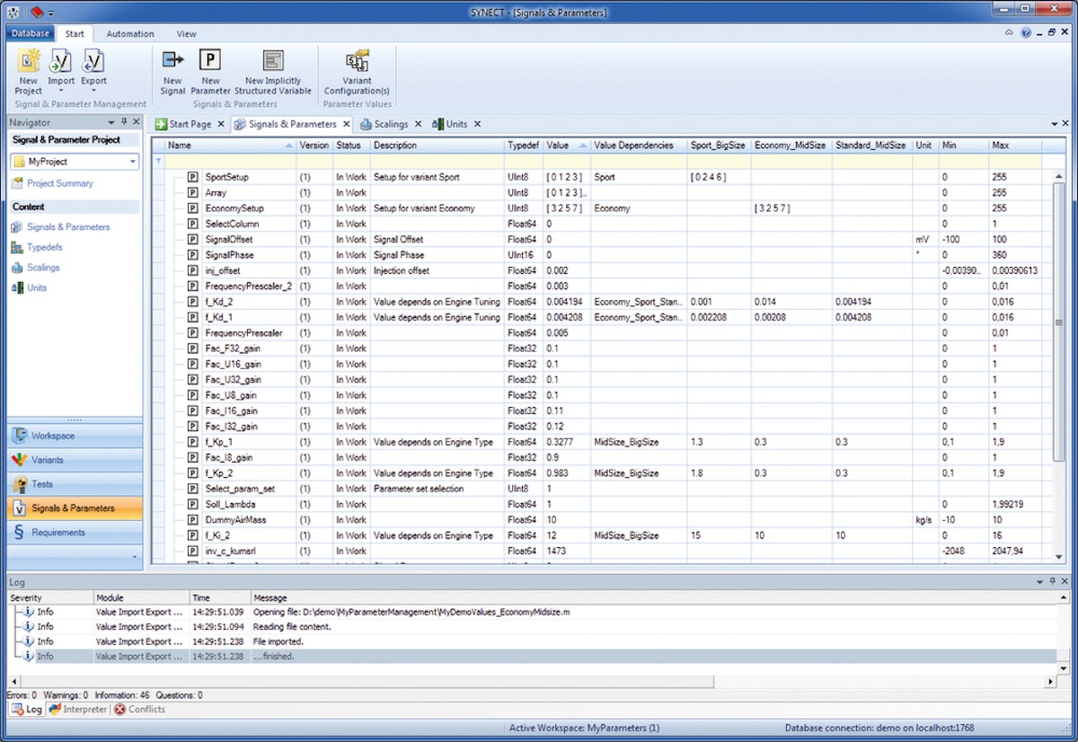The width and height of the screenshot is (1078, 742).
Task: Open the Units panel in Navigator
Action: [x=38, y=287]
